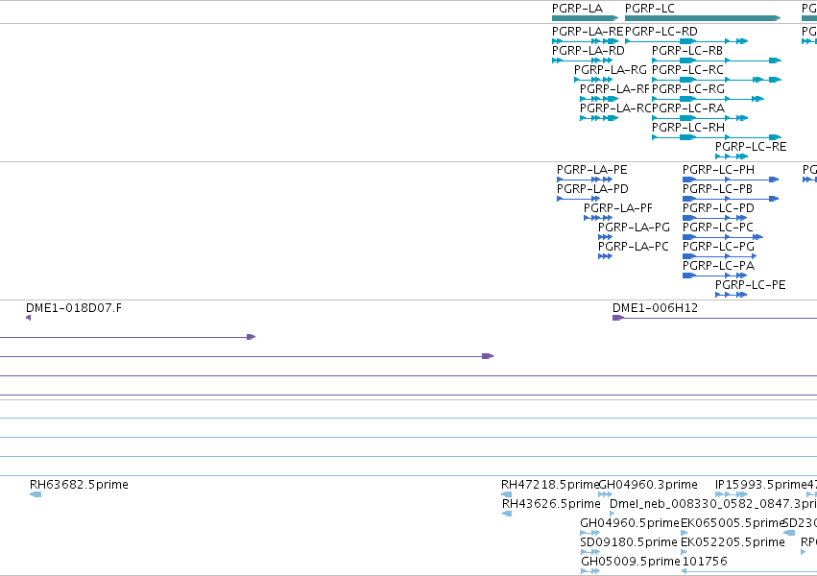817x576 pixels.
Task: Select protein PGRP-LC-PB
Action: (x=731, y=199)
